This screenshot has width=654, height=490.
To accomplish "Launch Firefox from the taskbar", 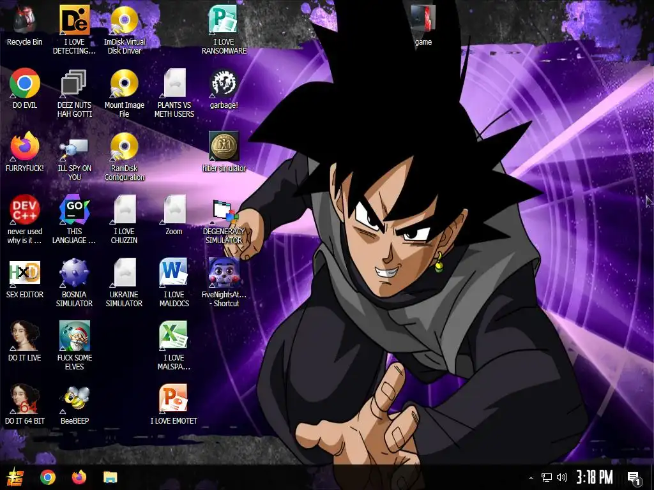I will pyautogui.click(x=79, y=477).
